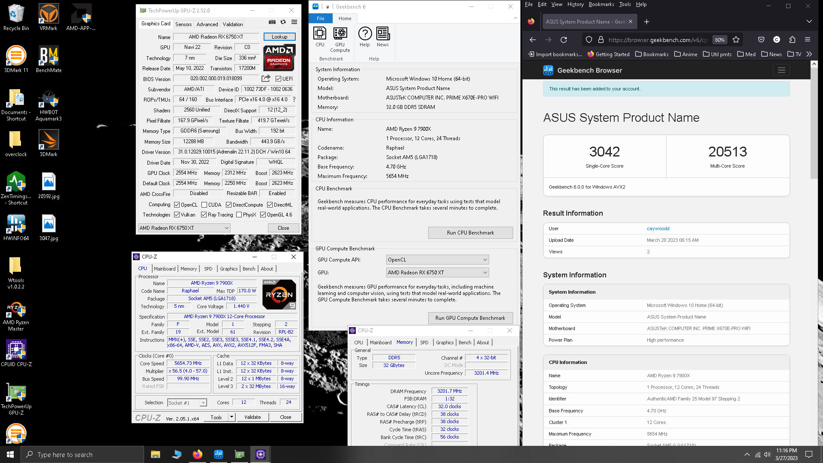Screen dimensions: 823x463
Task: Toggle the DirectML checkbox
Action: (x=270, y=205)
